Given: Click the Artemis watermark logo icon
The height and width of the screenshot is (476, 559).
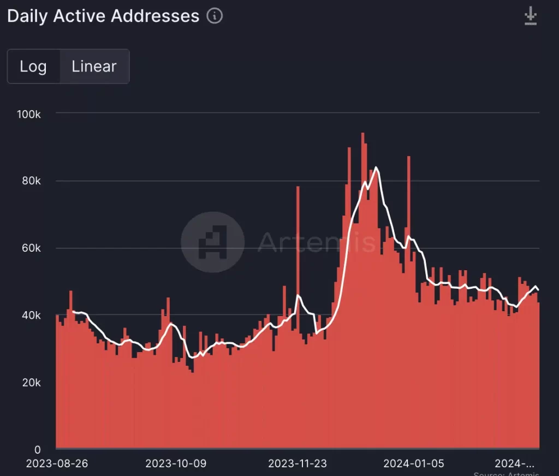Looking at the screenshot, I should coord(212,242).
